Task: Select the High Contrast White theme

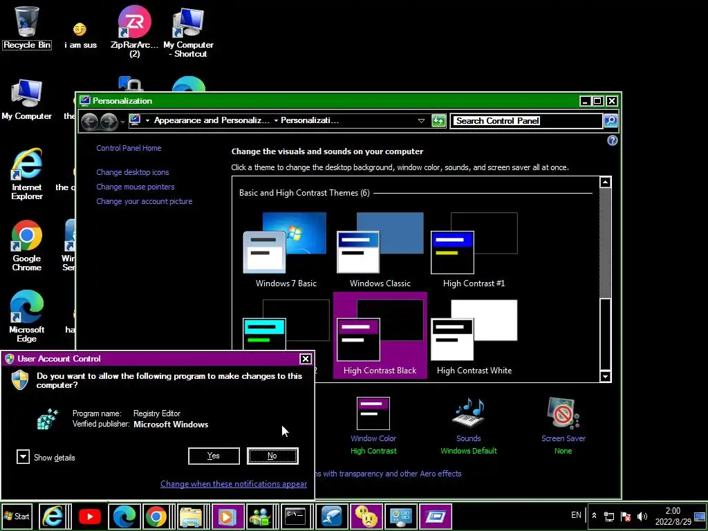Action: 474,337
